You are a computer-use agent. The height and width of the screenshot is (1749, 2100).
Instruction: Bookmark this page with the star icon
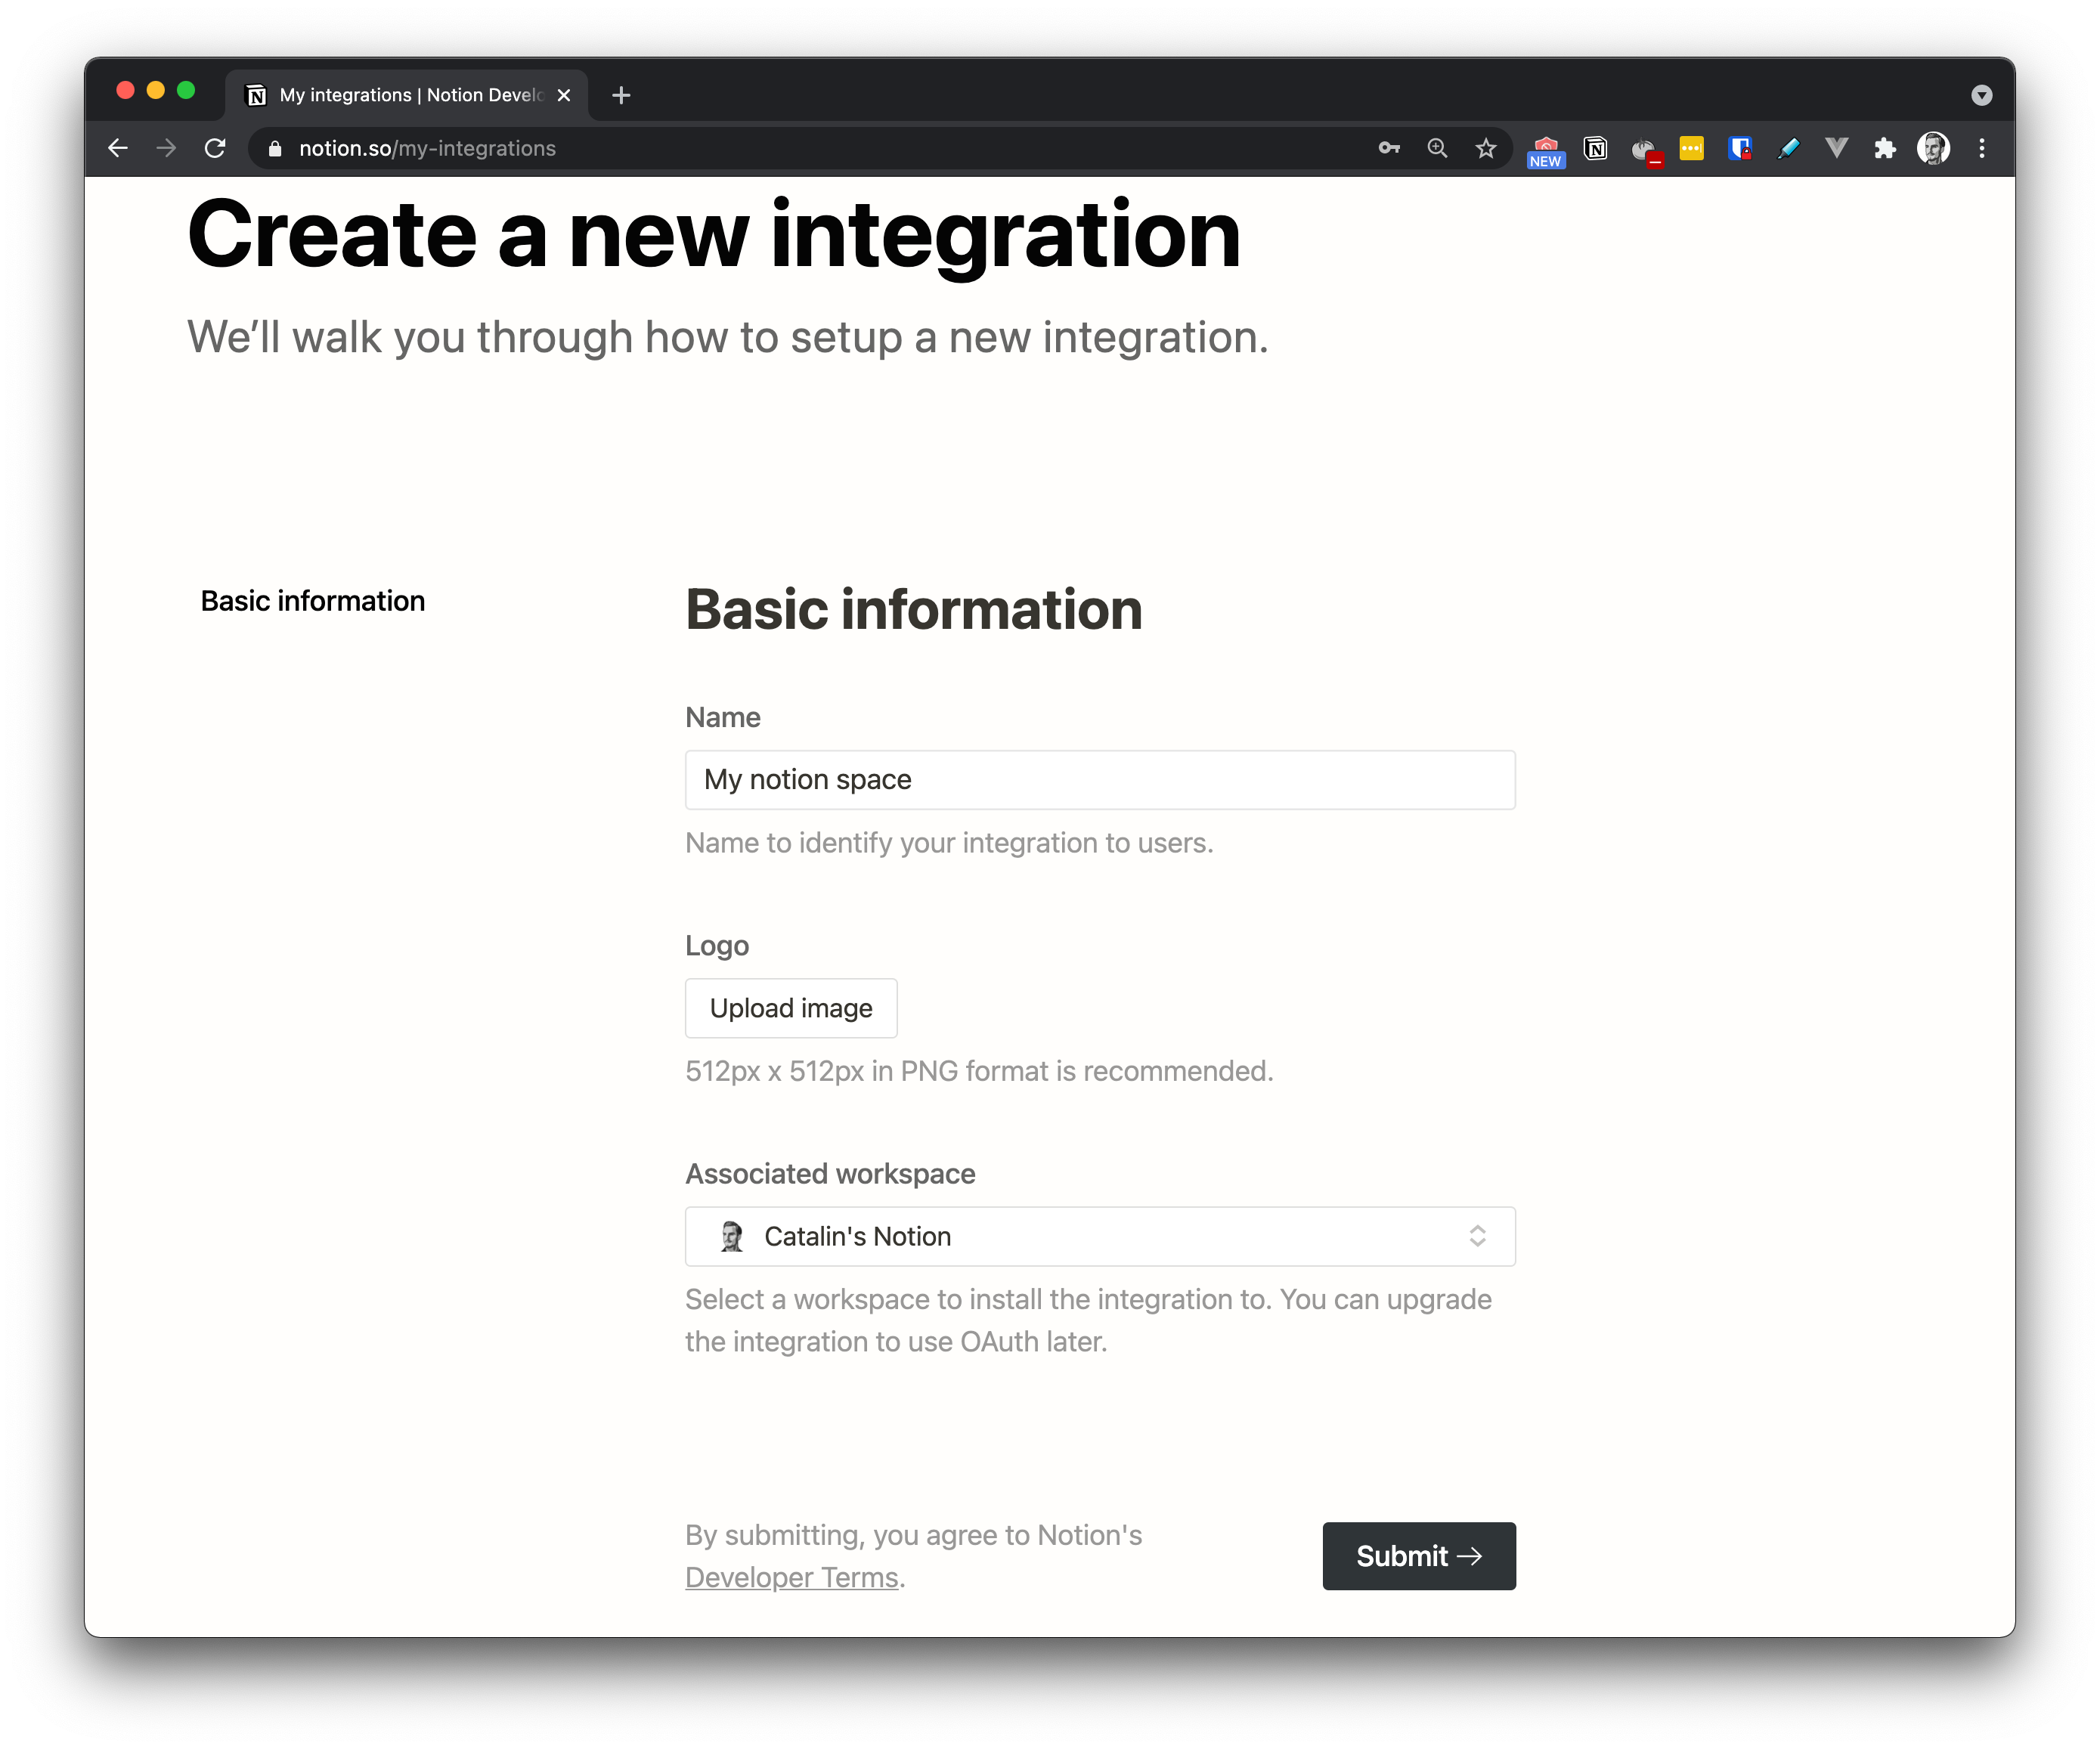(x=1486, y=148)
